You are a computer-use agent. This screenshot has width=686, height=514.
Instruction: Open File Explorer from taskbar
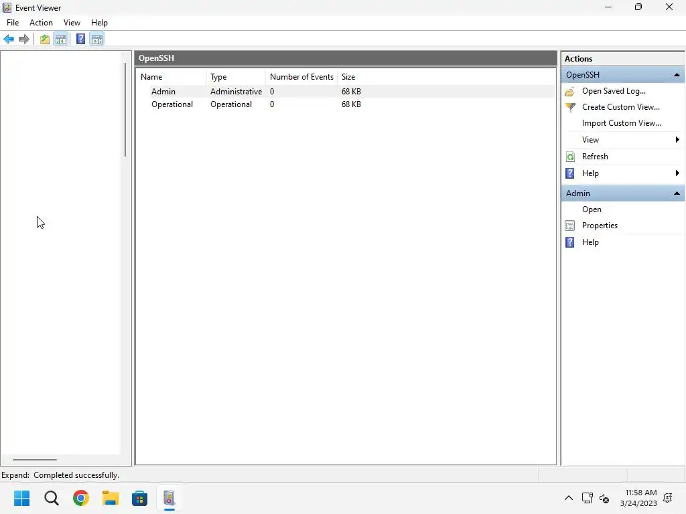111,498
